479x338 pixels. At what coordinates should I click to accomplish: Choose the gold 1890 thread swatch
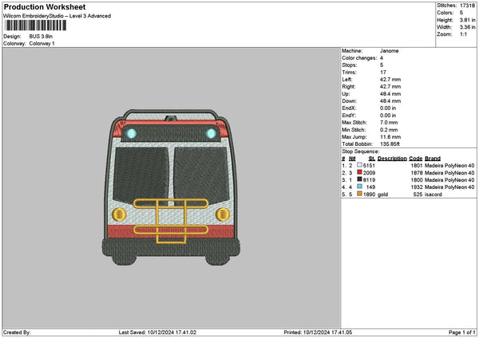pos(358,194)
